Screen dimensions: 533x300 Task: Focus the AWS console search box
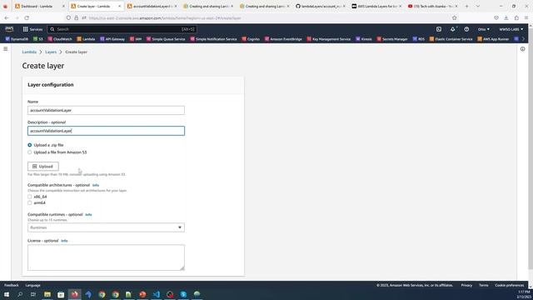[122, 29]
